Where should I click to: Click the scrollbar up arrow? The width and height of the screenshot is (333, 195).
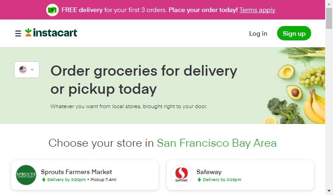[329, 3]
